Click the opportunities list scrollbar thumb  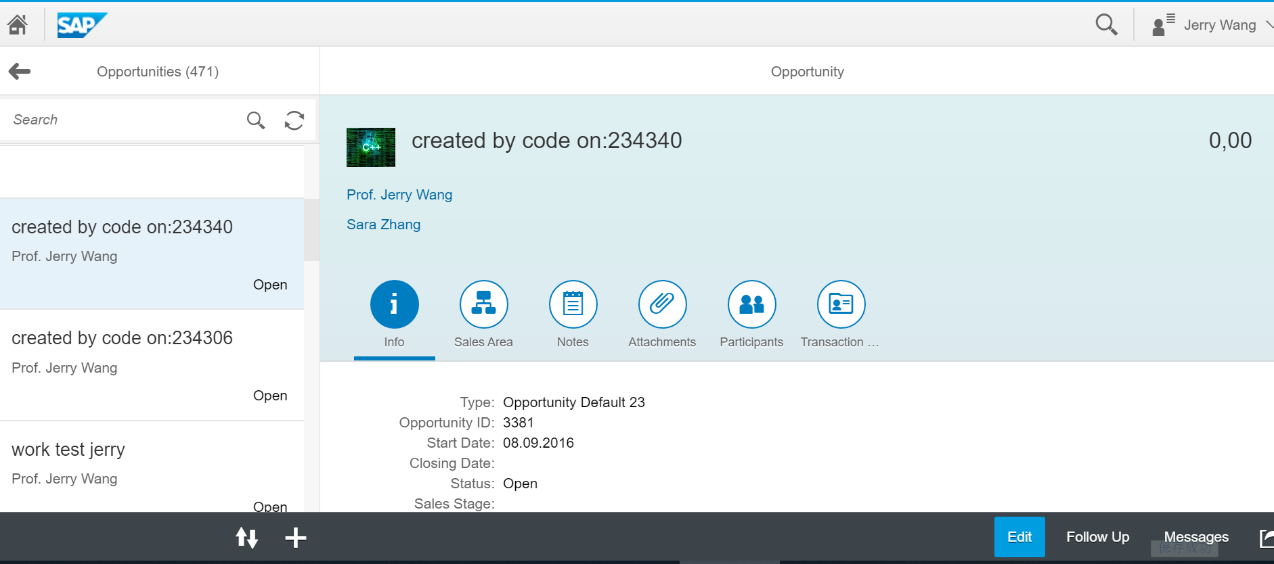pyautogui.click(x=311, y=230)
